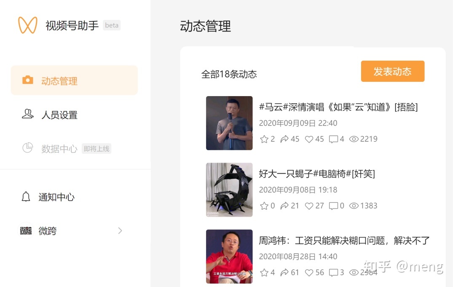Click the heart like icon on 周鸿祎 post
Image resolution: width=455 pixels, height=287 pixels.
(x=309, y=273)
